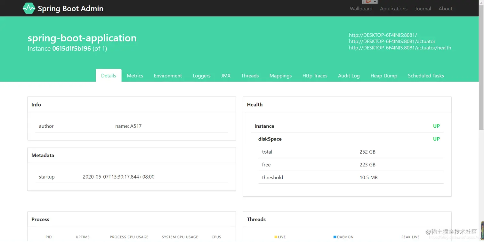Viewport: 484px width, 242px height.
Task: Click the SYSTEM CPU USAGE label
Action: (180, 237)
